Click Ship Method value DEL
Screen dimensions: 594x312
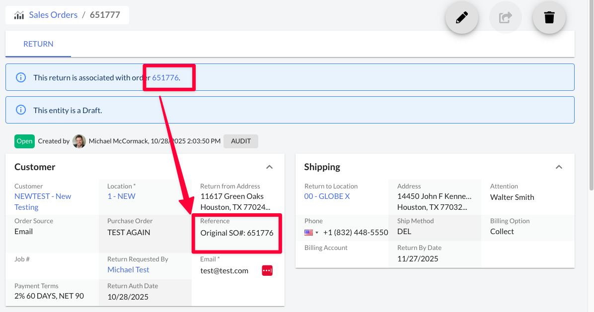[x=404, y=232]
